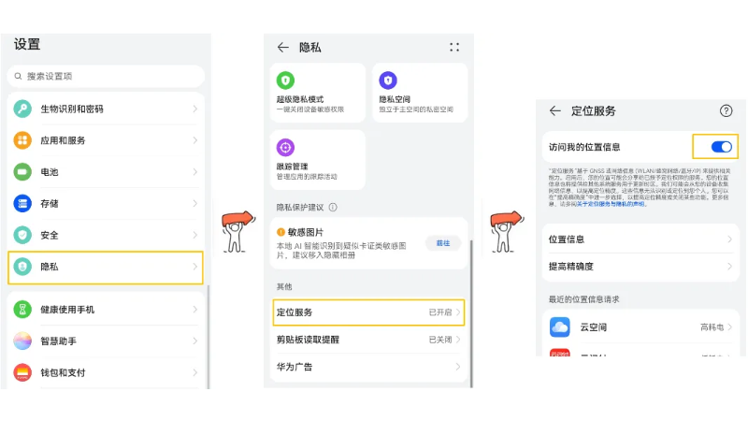Screen dimensions: 748x421
Task: Tap the 安全 shield icon
Action: pyautogui.click(x=22, y=235)
